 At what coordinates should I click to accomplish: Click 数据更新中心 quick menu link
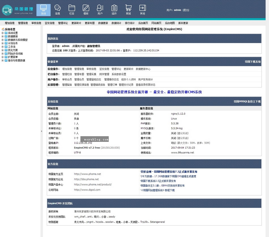pos(143,69)
